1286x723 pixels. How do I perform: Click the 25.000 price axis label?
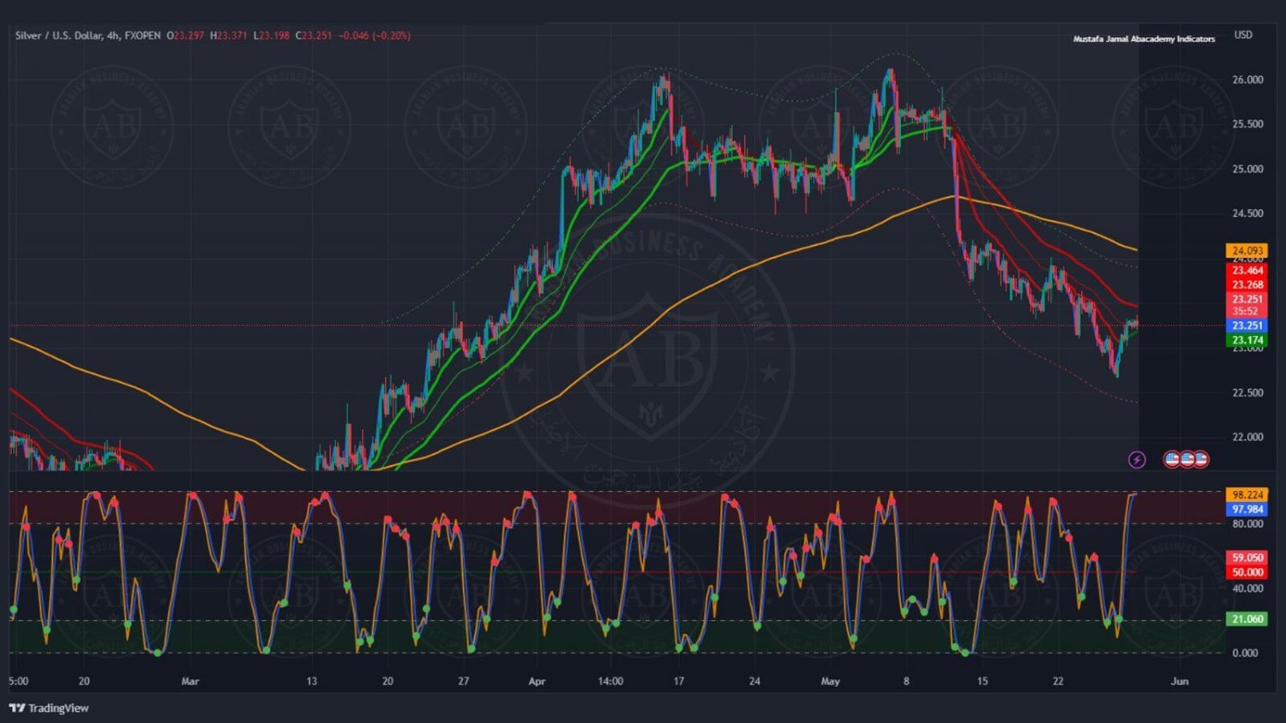[x=1247, y=169]
